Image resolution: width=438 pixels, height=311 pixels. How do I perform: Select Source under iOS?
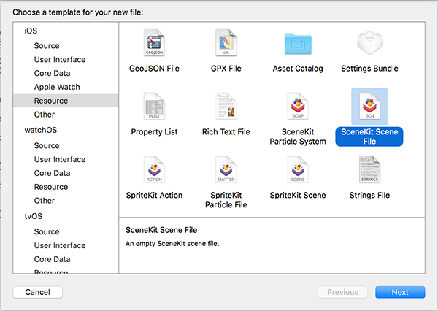[x=47, y=45]
